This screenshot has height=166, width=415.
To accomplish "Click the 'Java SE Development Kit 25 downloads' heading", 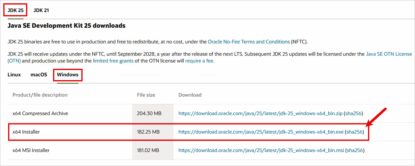I will 66,26.
